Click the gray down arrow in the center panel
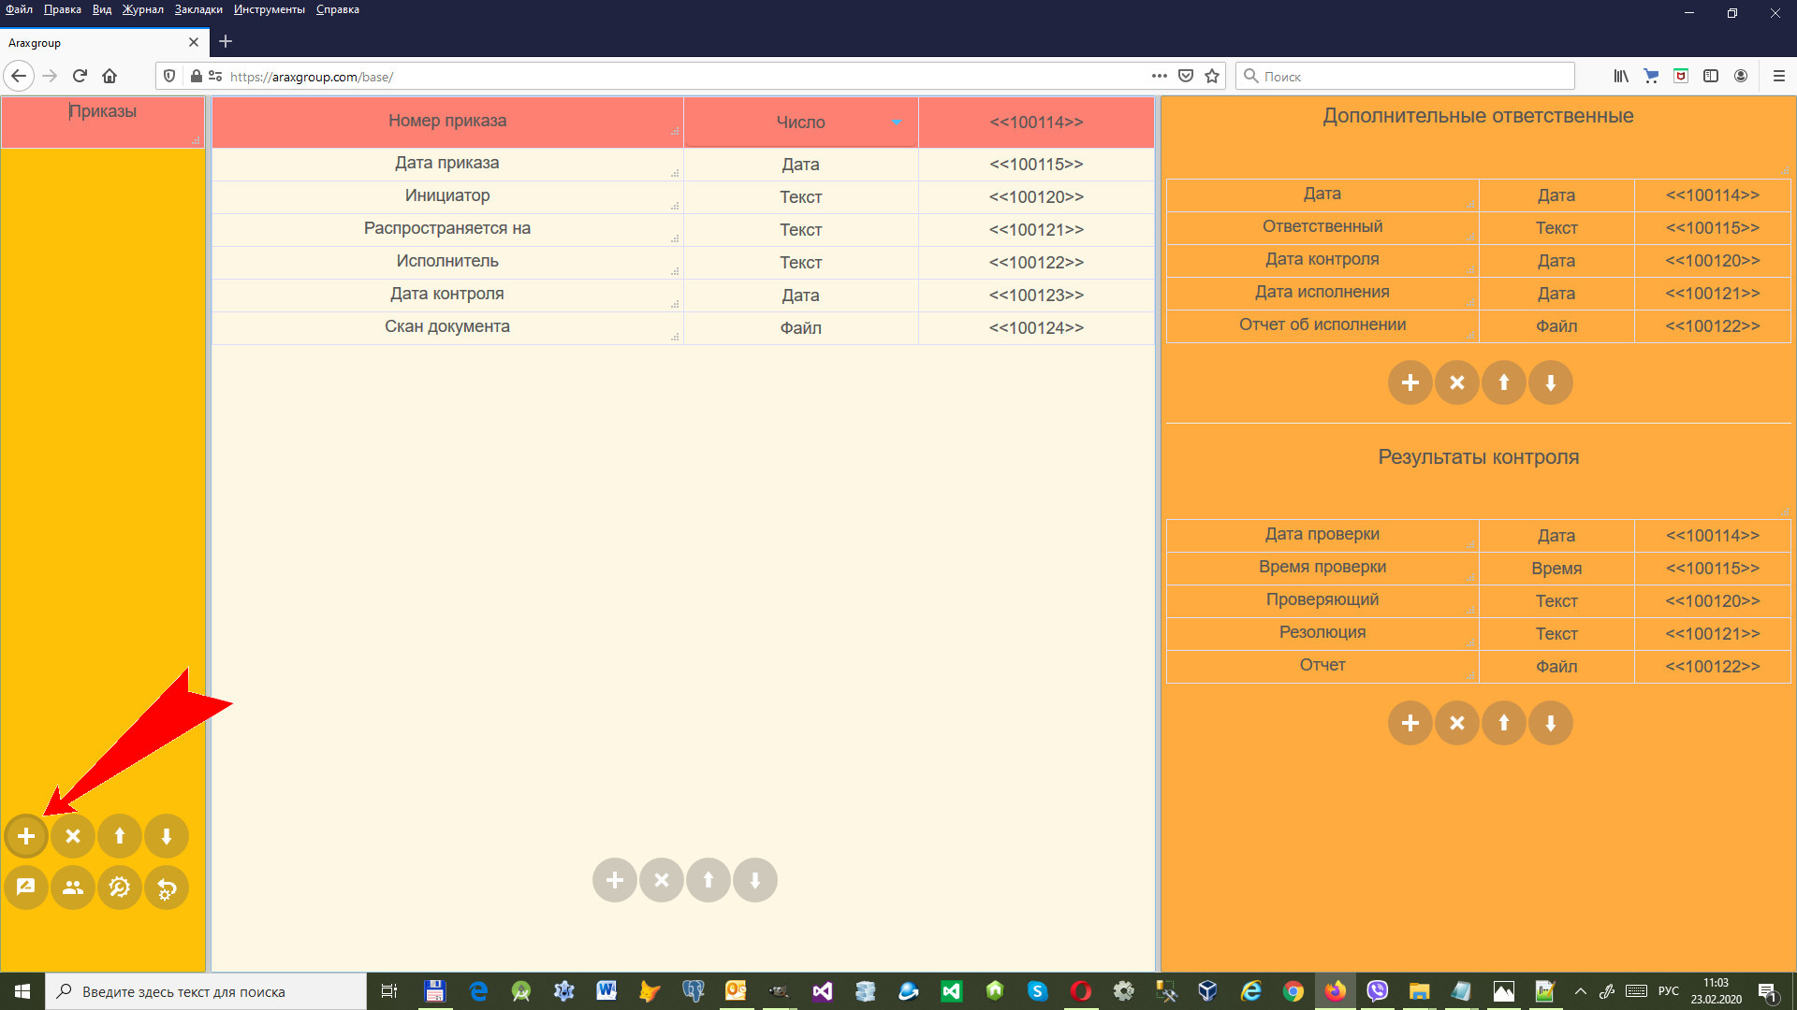1797x1010 pixels. pyautogui.click(x=755, y=880)
